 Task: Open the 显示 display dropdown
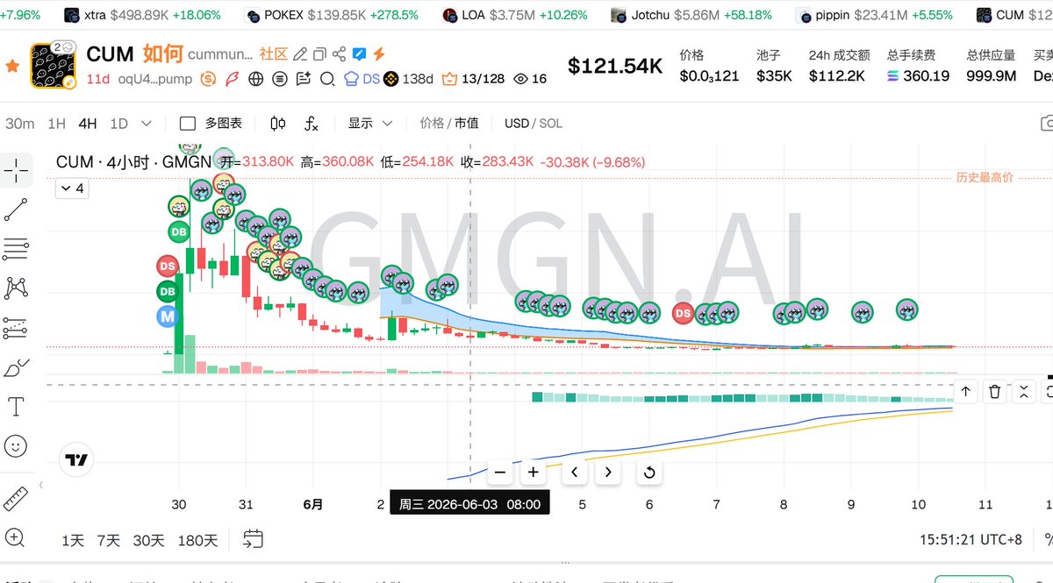click(x=370, y=124)
